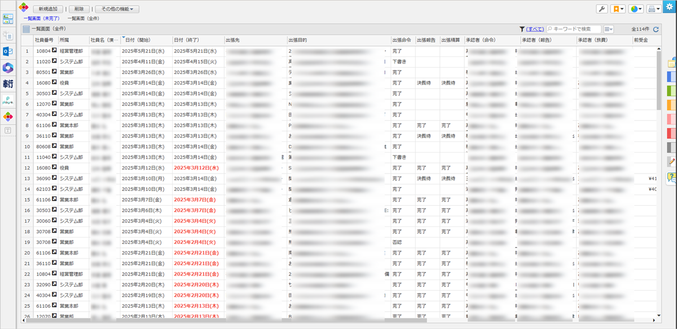This screenshot has width=677, height=329.
Task: Open the bookmark dropdown in top toolbar
Action: (x=618, y=9)
